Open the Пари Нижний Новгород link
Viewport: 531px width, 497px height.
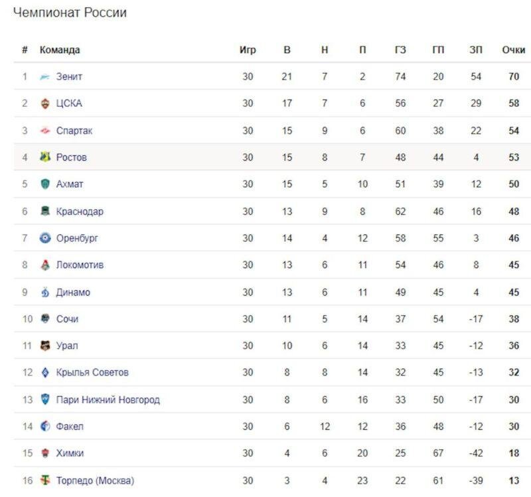pos(108,400)
